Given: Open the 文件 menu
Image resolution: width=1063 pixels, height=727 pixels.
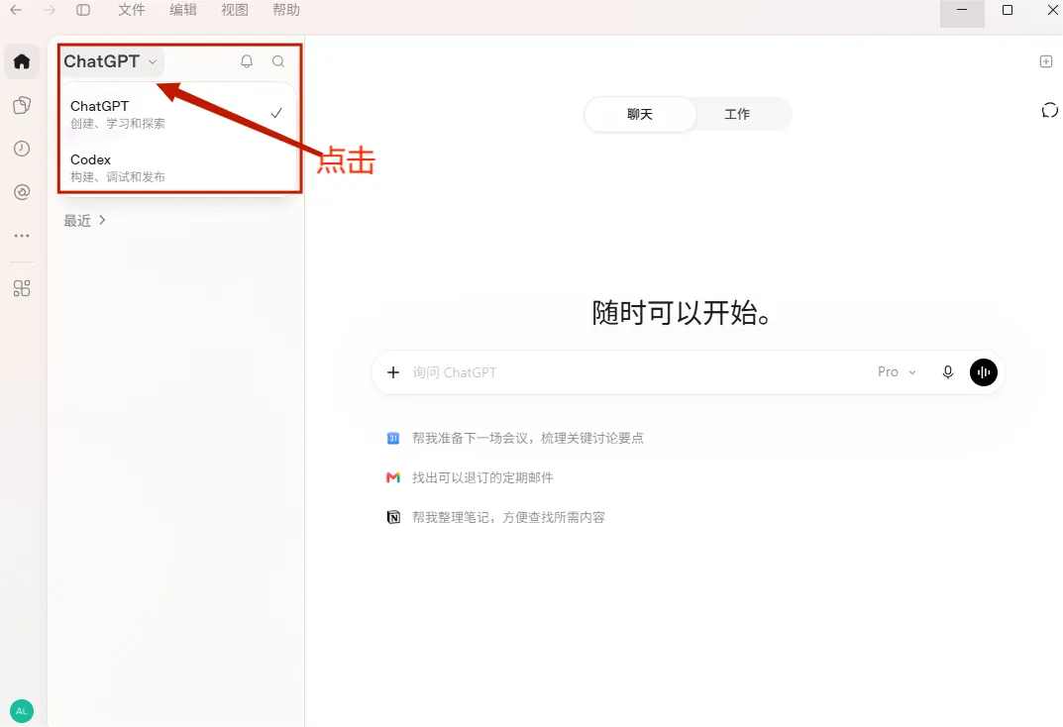Looking at the screenshot, I should [x=132, y=10].
